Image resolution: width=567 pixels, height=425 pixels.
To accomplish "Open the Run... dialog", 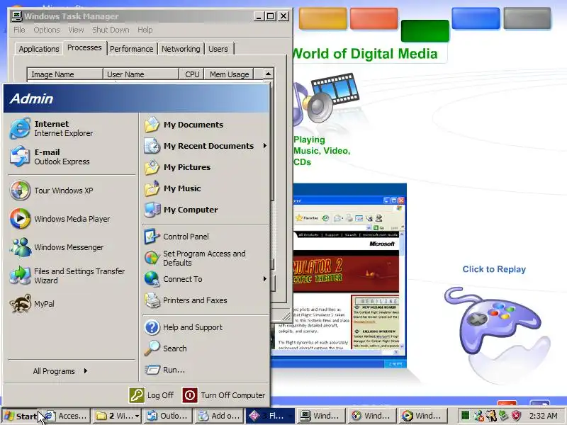I will coord(206,370).
